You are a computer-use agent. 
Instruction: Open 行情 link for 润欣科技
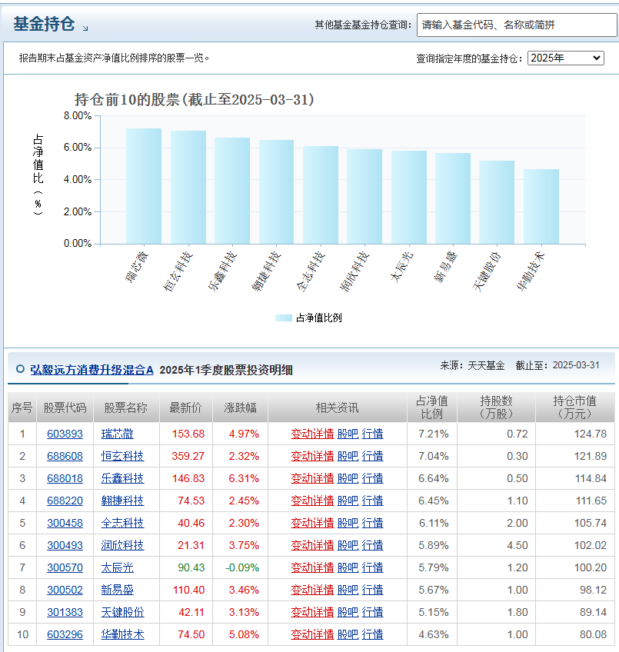[x=372, y=545]
